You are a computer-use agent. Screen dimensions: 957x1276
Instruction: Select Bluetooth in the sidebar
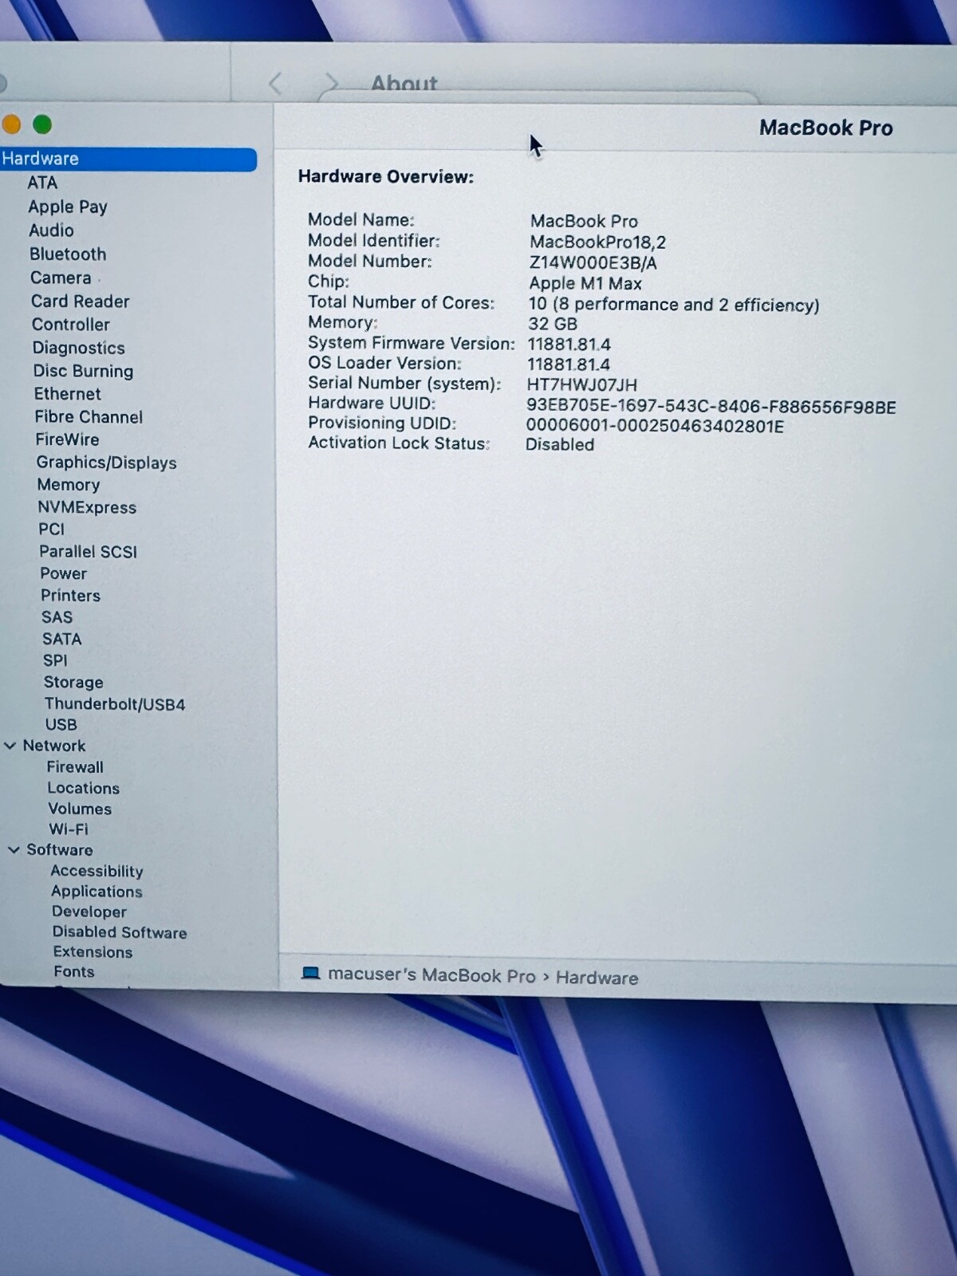point(68,254)
